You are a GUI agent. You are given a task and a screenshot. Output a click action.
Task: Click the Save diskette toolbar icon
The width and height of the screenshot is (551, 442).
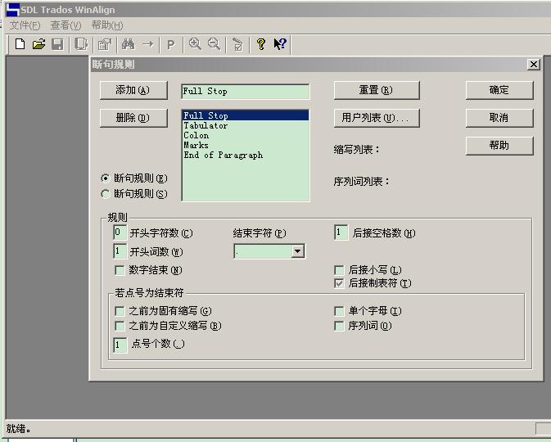(57, 44)
